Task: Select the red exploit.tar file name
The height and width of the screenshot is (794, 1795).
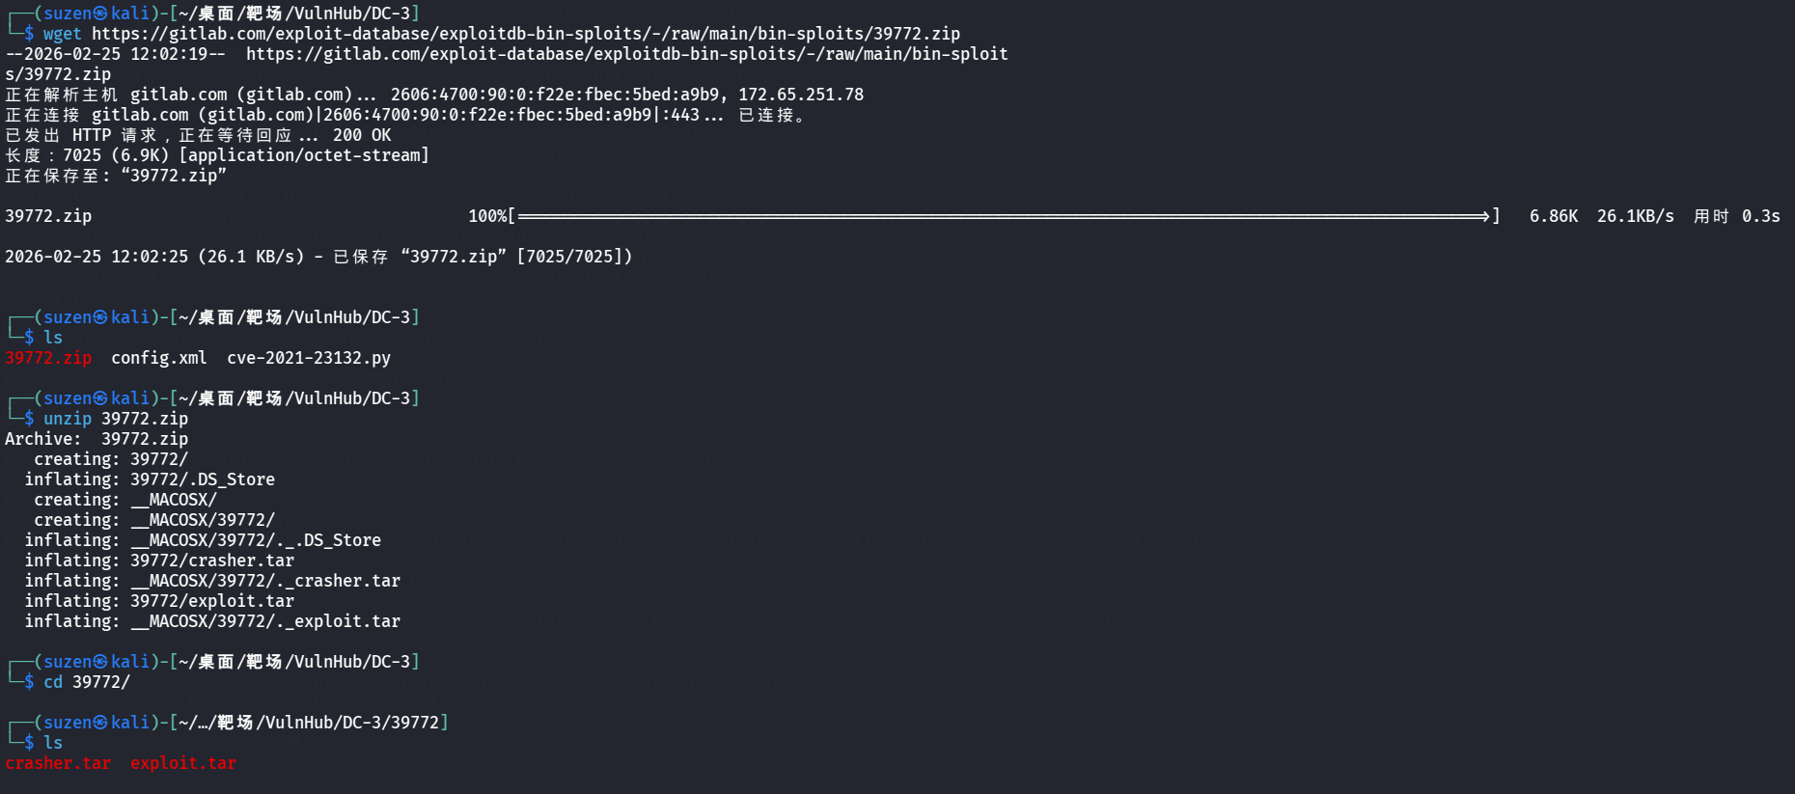Action: [183, 763]
